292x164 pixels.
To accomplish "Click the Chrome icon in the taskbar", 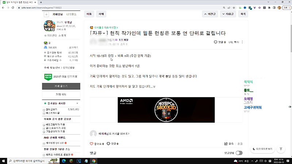I will [x=93, y=161].
